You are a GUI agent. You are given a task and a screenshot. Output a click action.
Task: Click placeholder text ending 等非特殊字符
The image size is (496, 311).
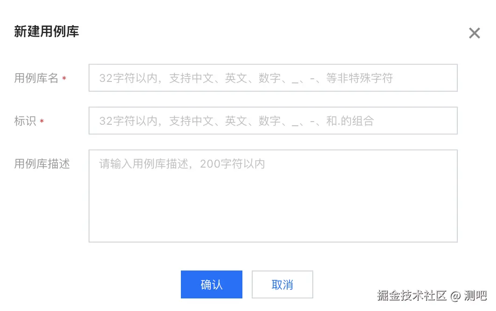(x=246, y=78)
